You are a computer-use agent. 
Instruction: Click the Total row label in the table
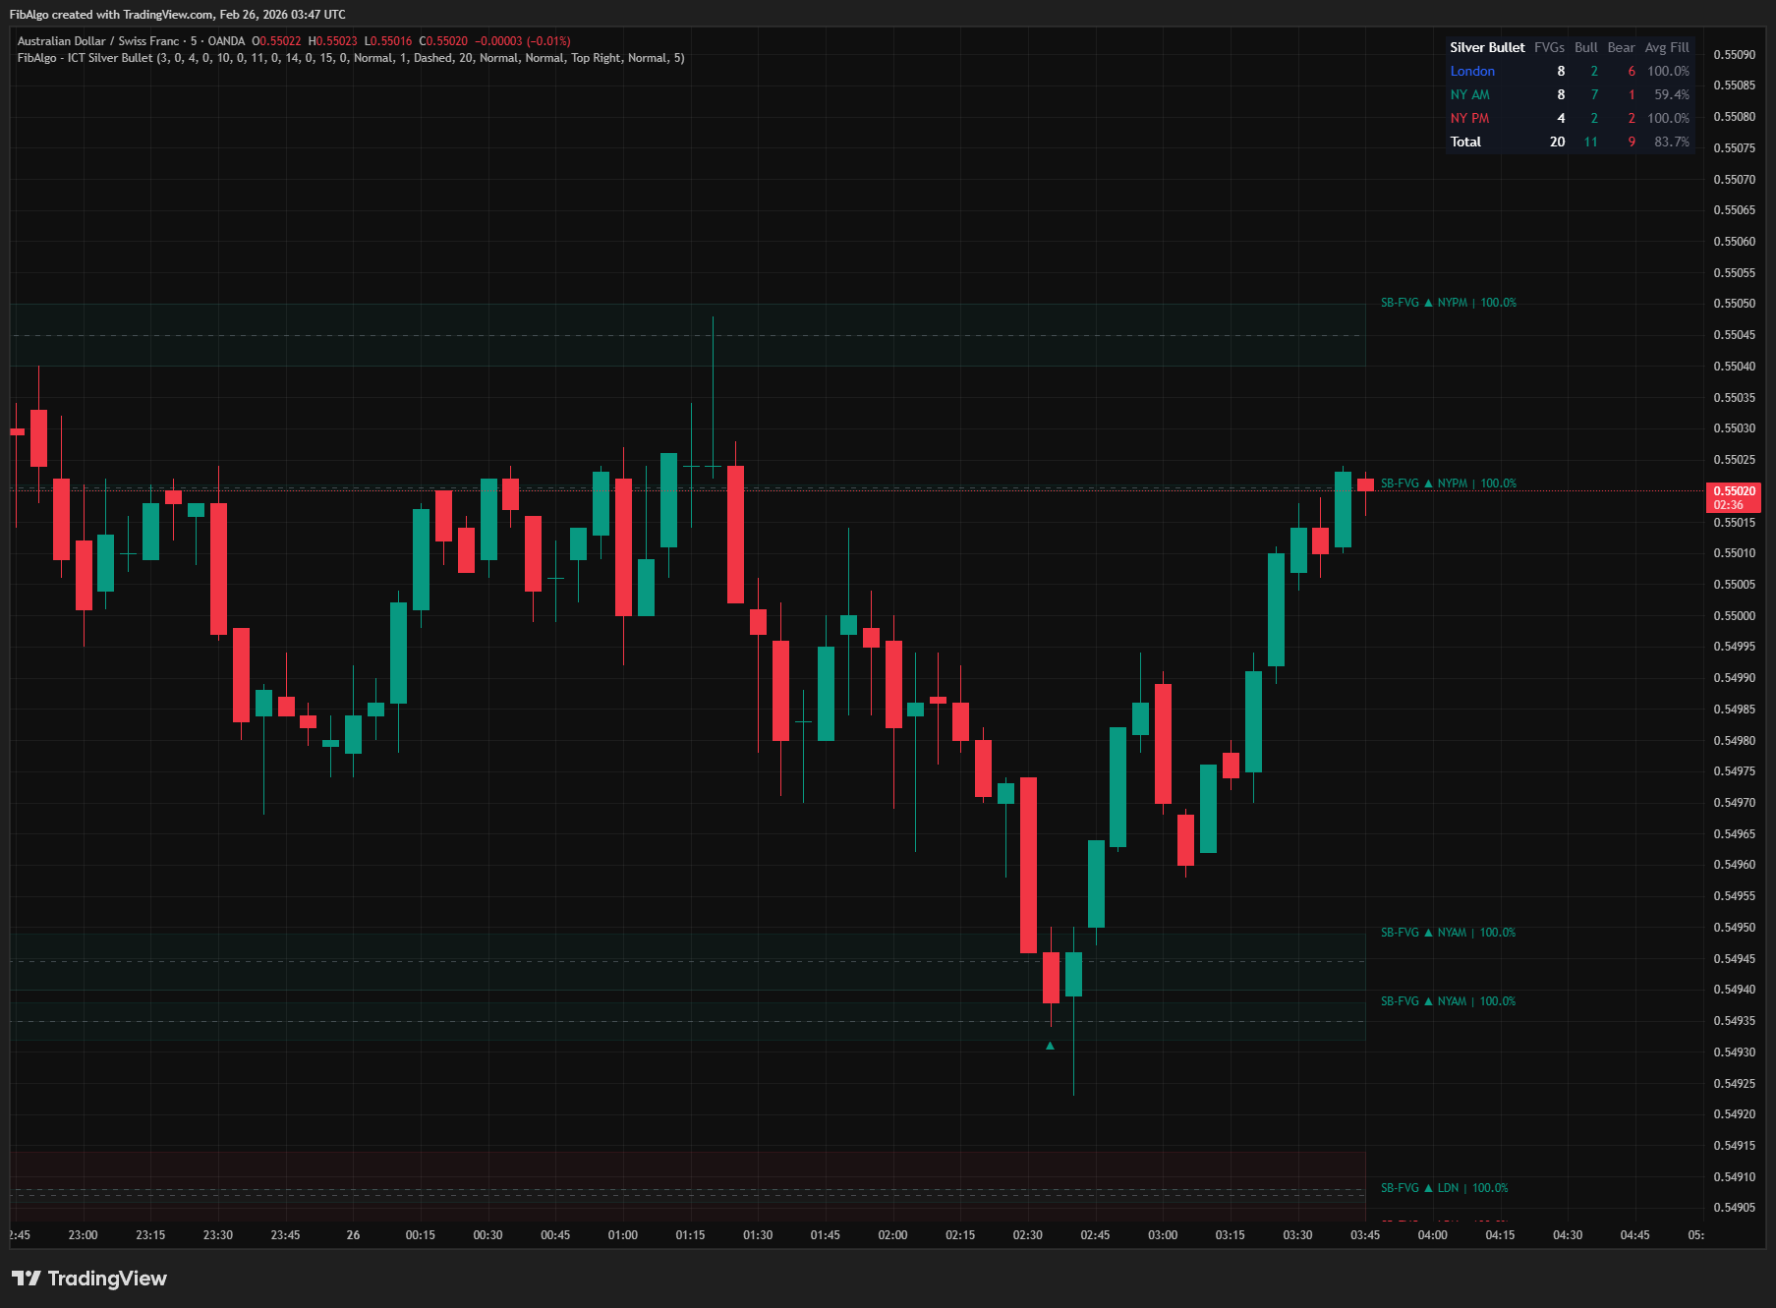coord(1465,142)
